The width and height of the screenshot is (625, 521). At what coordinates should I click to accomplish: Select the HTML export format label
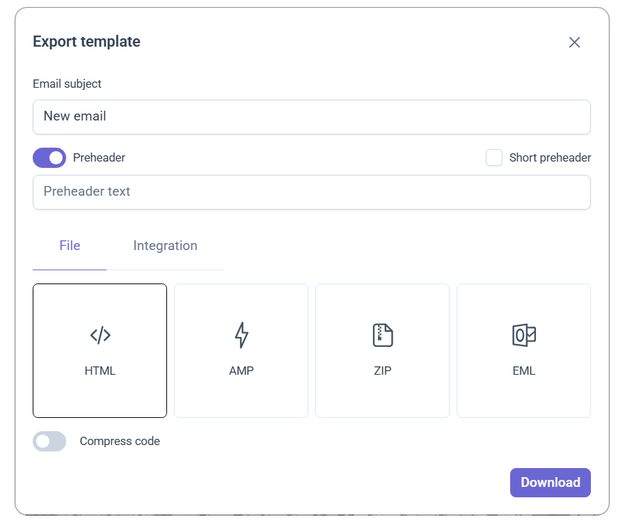(x=100, y=371)
